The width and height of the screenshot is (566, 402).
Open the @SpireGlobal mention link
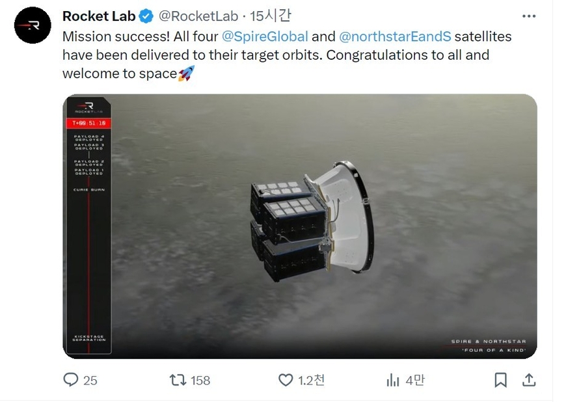(265, 36)
